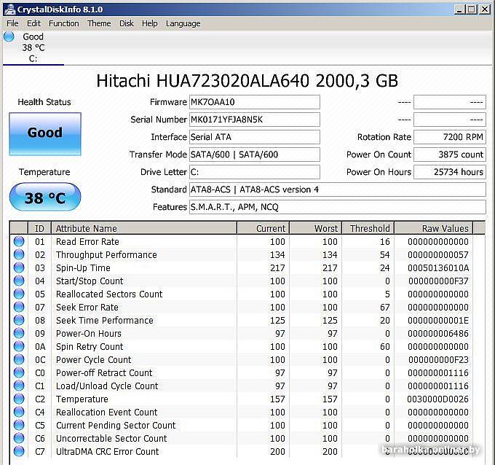This screenshot has width=495, height=465.
Task: Click the ID column header
Action: coord(39,228)
